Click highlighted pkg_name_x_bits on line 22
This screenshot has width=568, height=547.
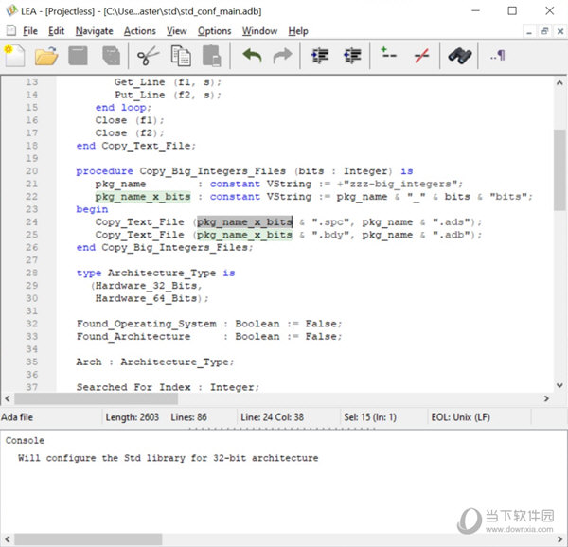(143, 197)
